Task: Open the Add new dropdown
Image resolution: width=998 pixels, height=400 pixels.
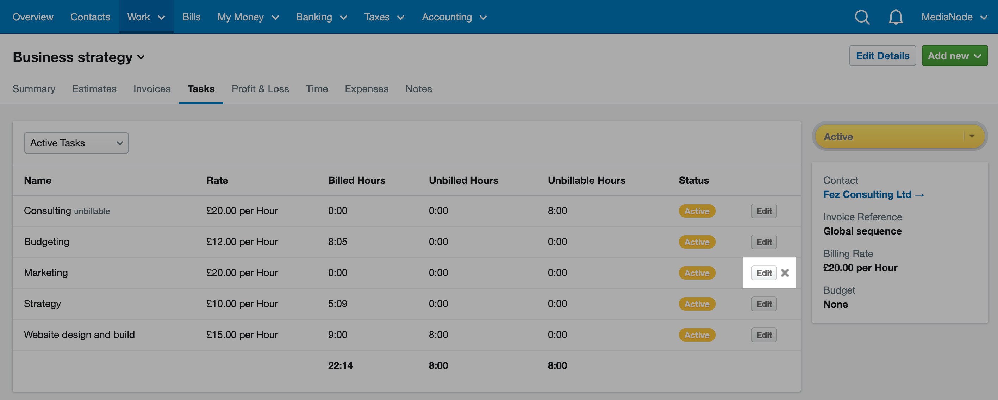Action: coord(955,56)
